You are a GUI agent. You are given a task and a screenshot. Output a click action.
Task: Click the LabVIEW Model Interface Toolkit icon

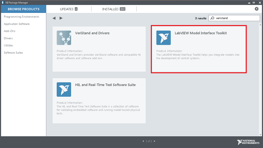coord(163,38)
